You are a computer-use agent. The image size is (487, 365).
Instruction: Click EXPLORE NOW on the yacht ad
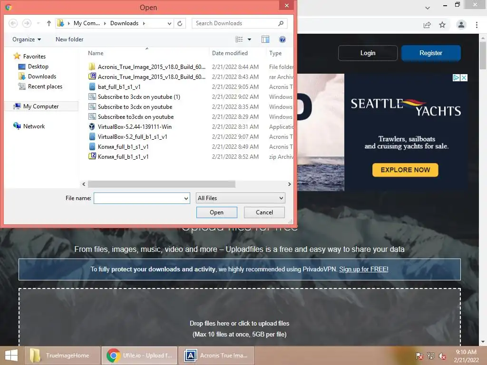405,170
